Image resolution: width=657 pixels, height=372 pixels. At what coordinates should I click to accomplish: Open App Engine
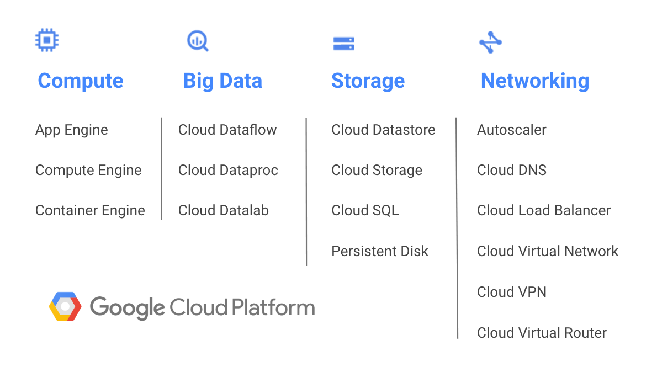[x=72, y=130]
